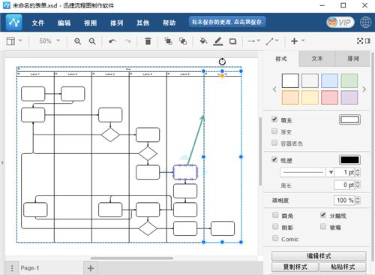The image size is (375, 275).
Task: Click the insert plus icon
Action: (295, 41)
